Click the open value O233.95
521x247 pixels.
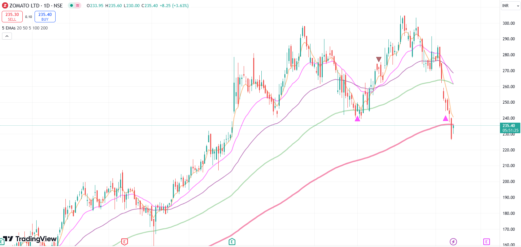tap(95, 6)
